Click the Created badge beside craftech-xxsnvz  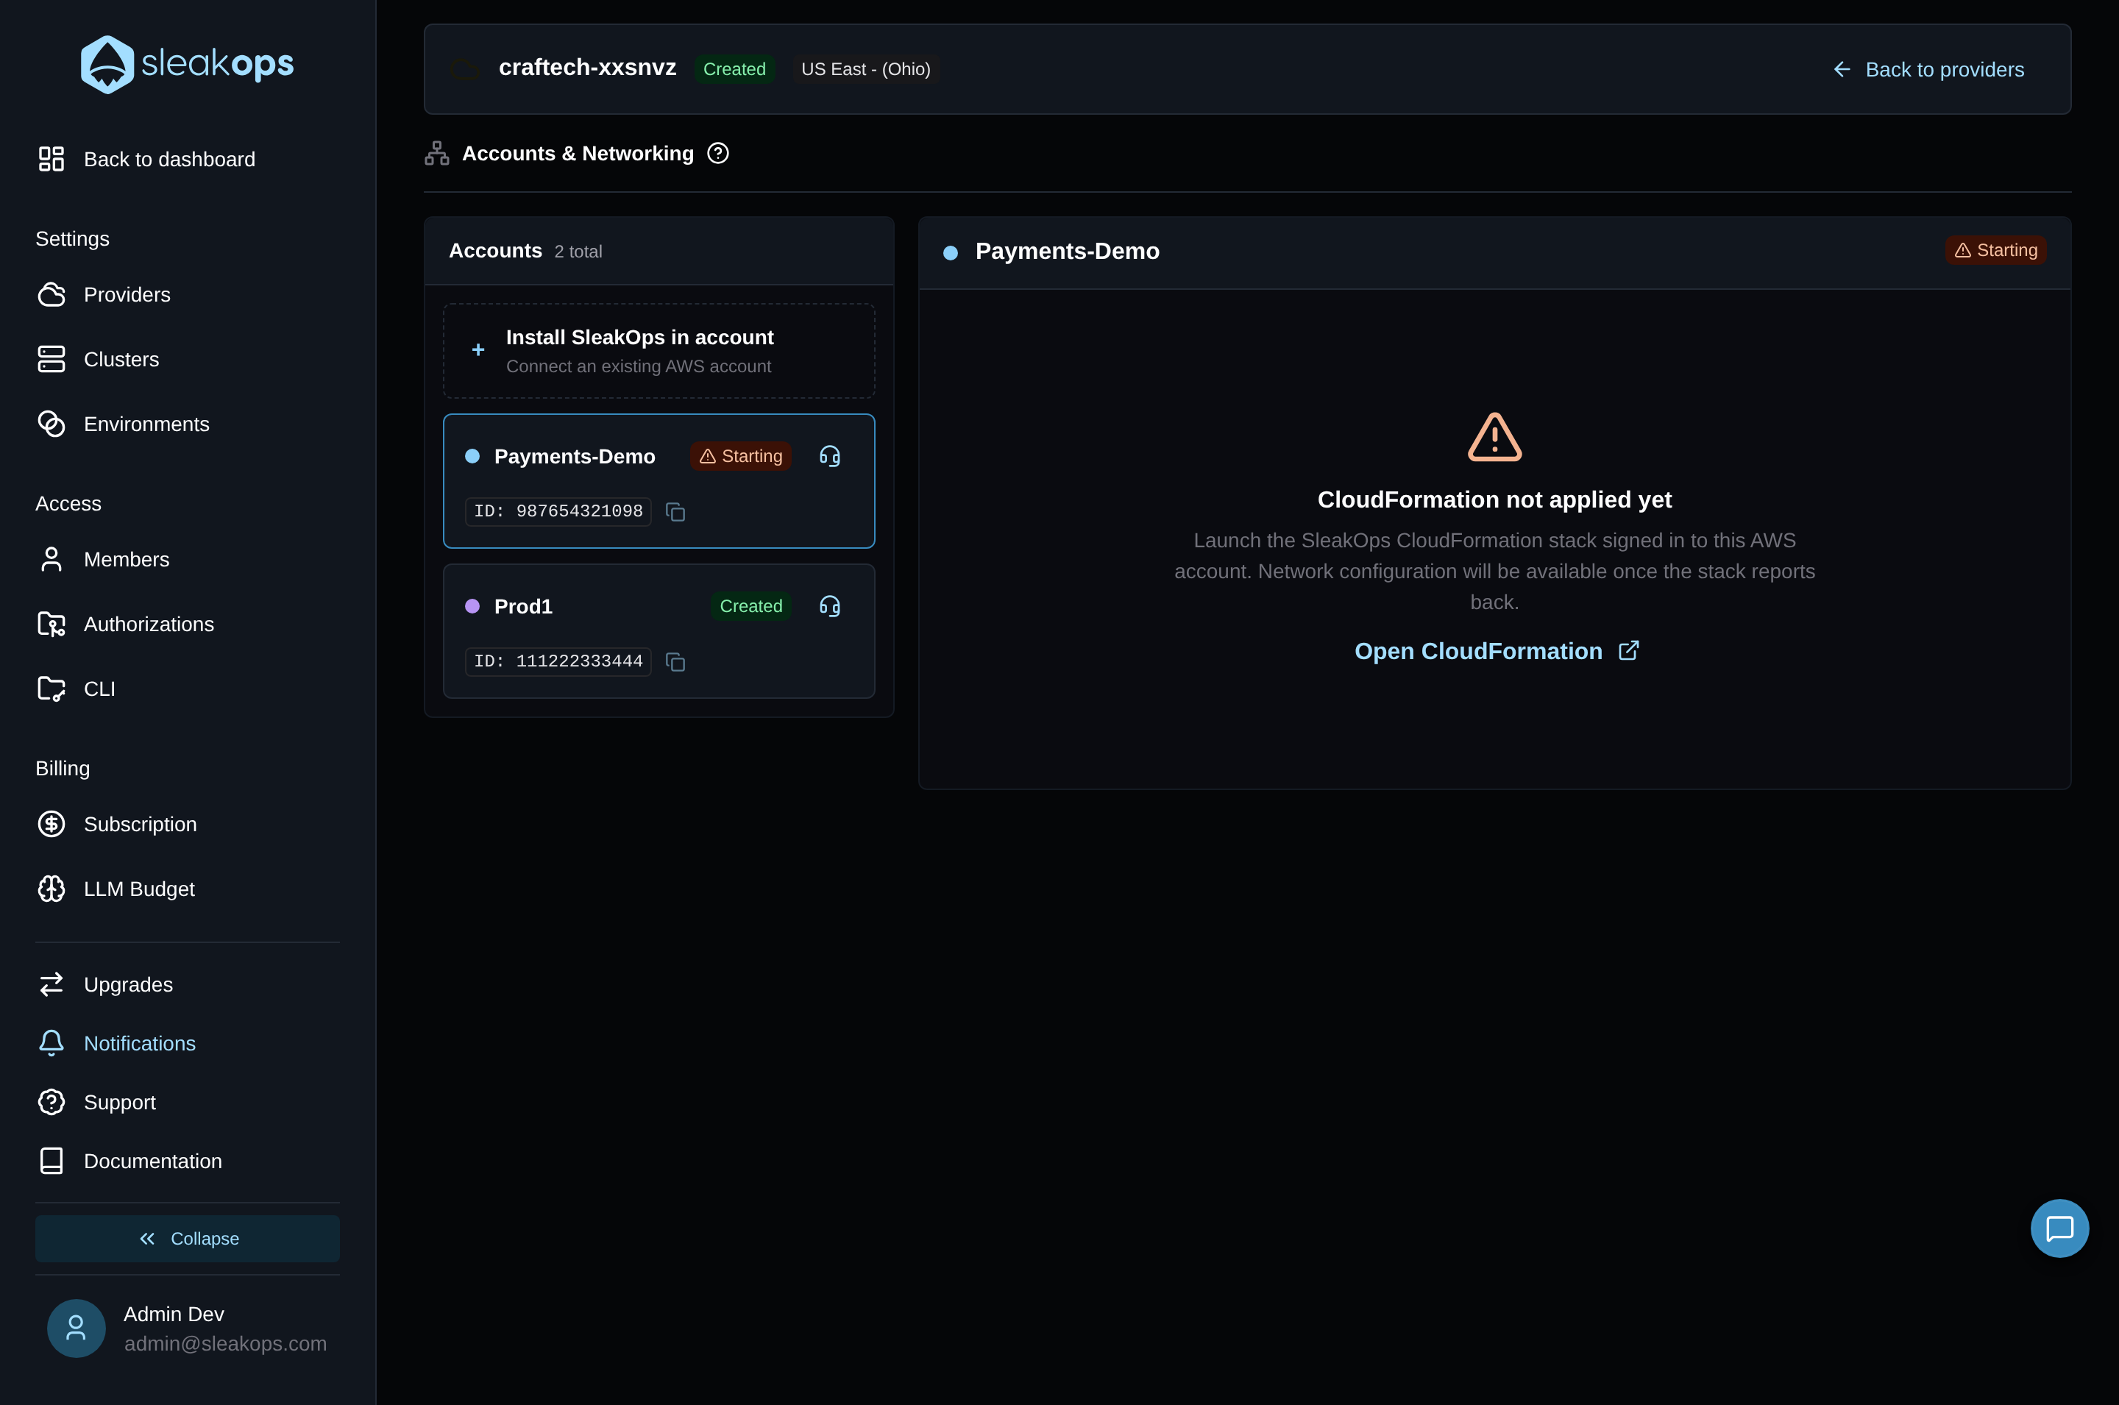pos(734,69)
